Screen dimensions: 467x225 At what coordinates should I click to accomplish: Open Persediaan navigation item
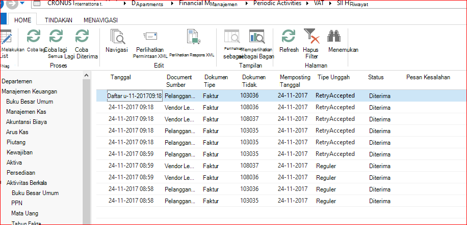coord(20,173)
